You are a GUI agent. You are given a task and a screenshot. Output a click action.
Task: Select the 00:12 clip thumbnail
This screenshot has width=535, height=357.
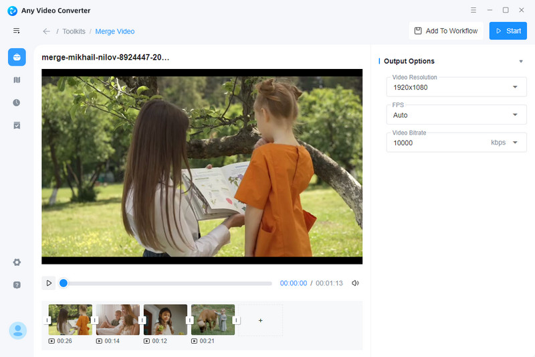165,319
